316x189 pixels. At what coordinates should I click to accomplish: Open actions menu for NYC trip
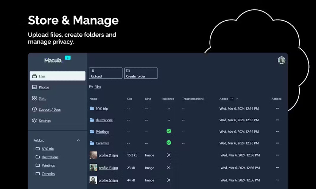pos(277,108)
